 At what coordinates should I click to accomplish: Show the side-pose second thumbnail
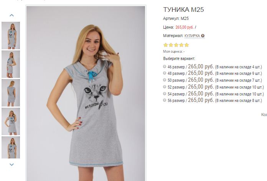11,64
